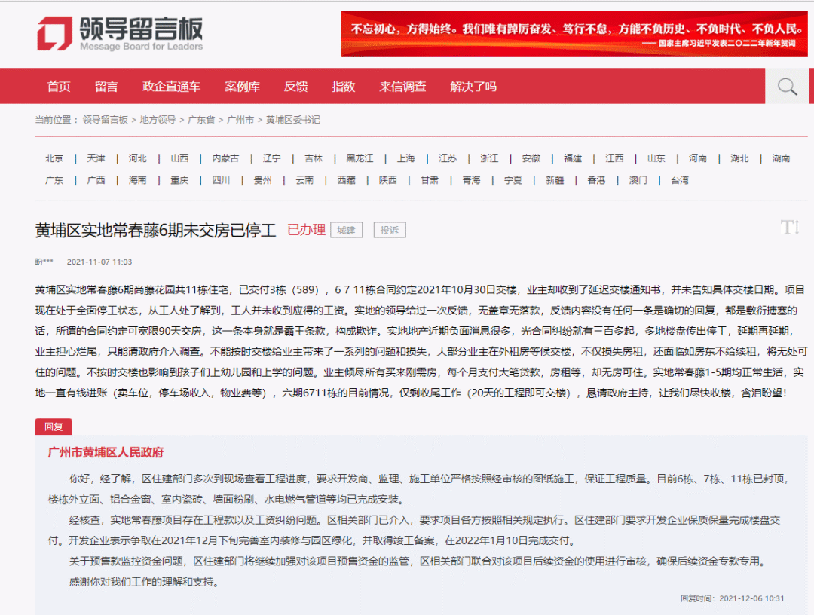The width and height of the screenshot is (814, 615).
Task: Select the 重庆 region link
Action: coord(179,181)
